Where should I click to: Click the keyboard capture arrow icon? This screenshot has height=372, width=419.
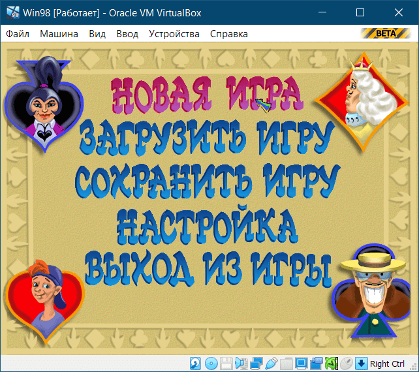[x=362, y=364]
